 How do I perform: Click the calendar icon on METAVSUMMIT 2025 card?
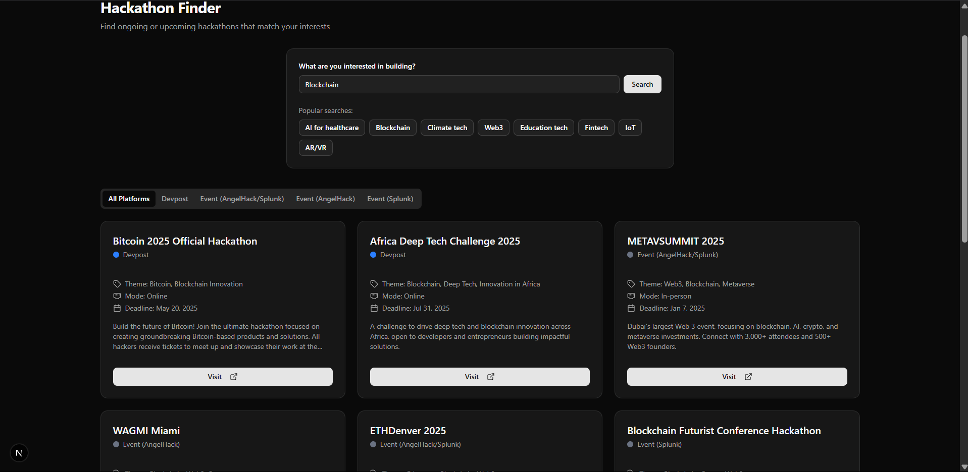pos(631,308)
